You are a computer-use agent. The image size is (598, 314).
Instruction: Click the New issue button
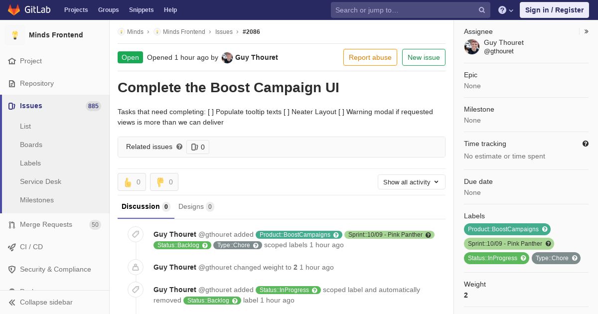(424, 57)
